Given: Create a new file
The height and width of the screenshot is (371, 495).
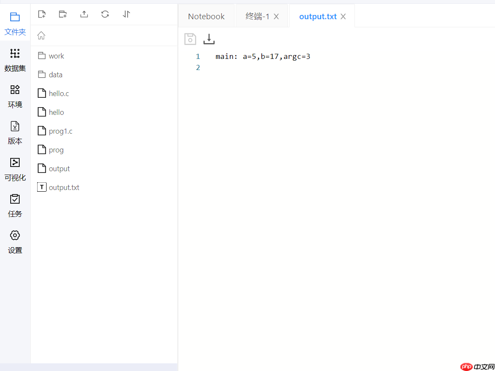Looking at the screenshot, I should [41, 14].
